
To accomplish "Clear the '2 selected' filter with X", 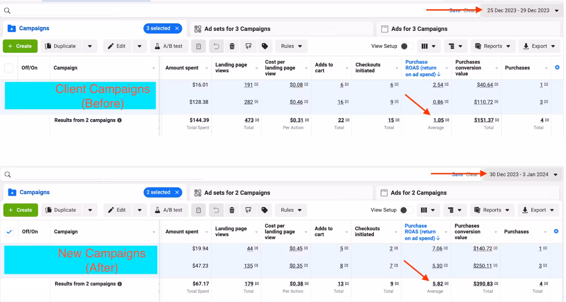I will pos(177,192).
